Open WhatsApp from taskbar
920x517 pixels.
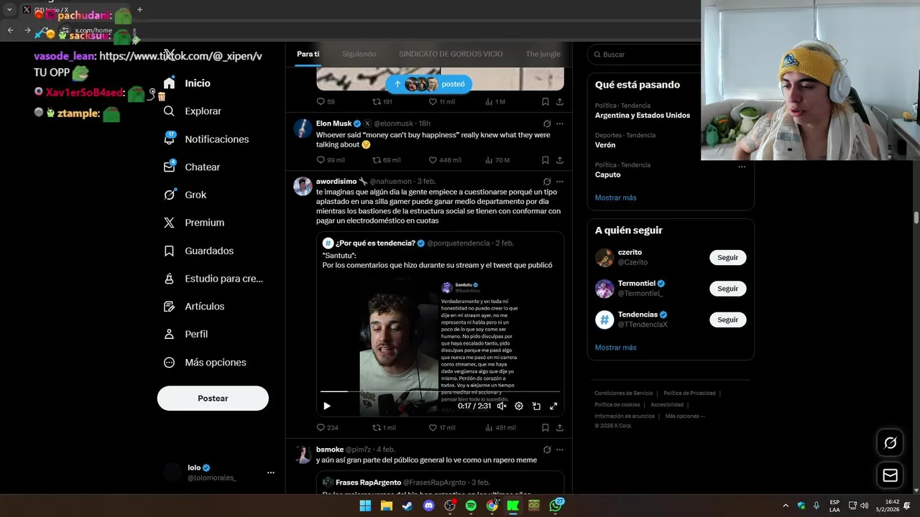pos(556,506)
